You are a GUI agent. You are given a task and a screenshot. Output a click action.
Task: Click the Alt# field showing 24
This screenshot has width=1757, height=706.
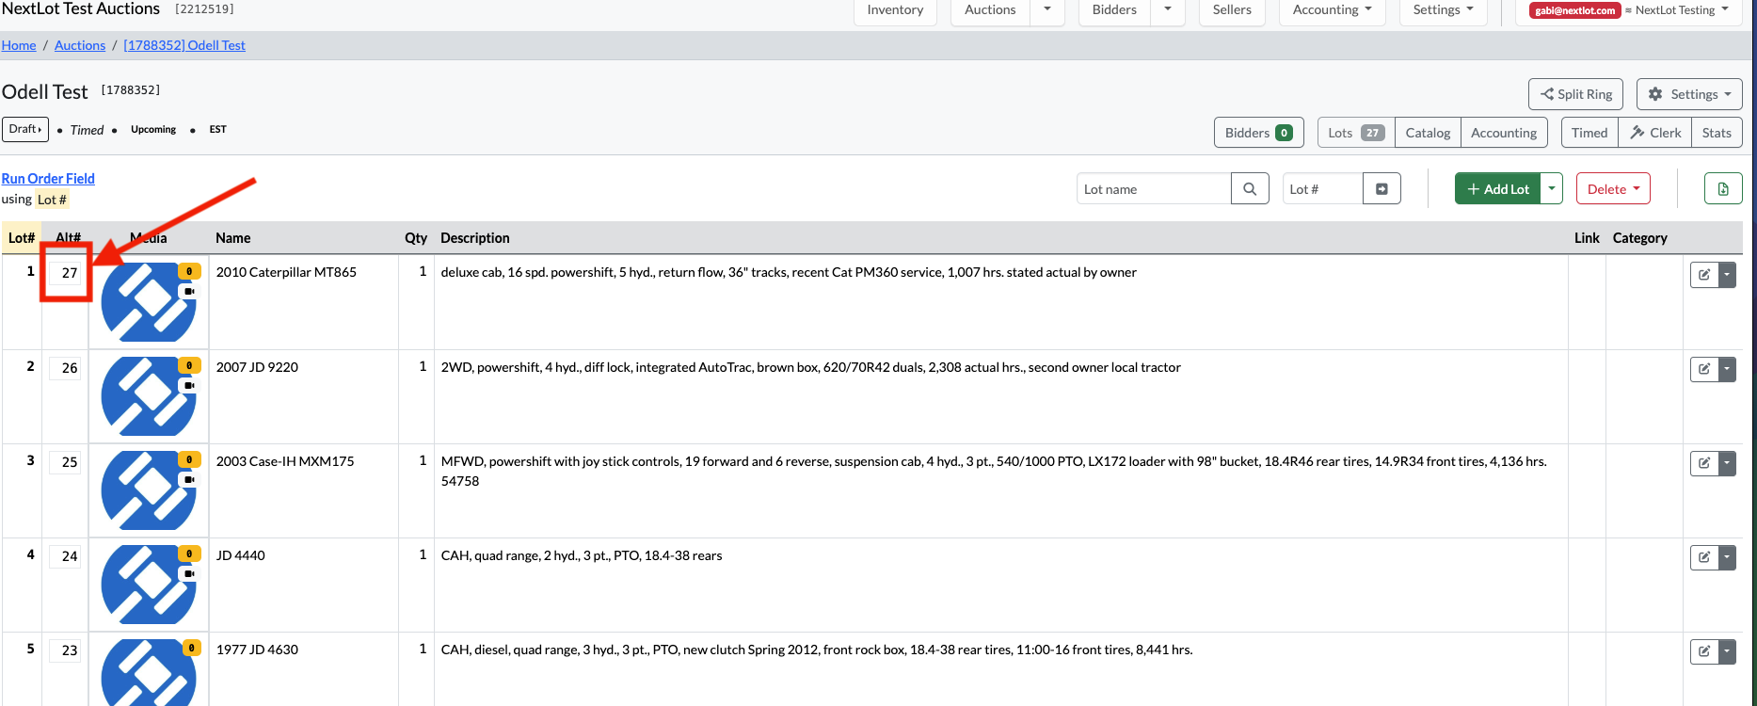coord(66,556)
